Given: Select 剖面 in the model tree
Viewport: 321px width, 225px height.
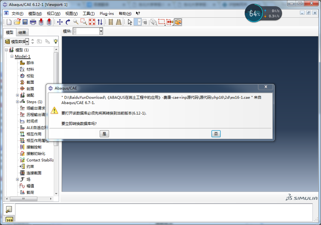Looking at the screenshot, I should point(30,89).
